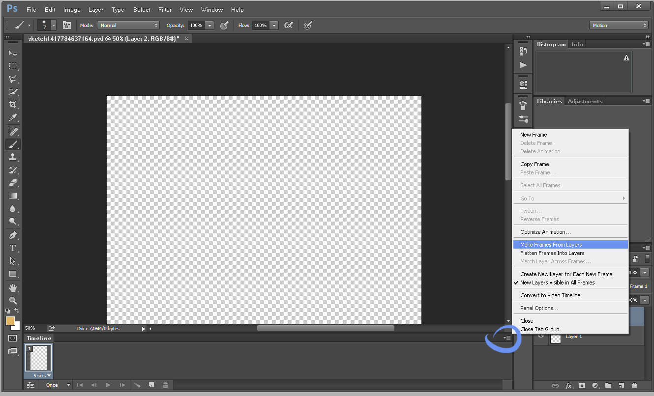Select the Hand tool
This screenshot has height=396, width=654.
click(13, 287)
